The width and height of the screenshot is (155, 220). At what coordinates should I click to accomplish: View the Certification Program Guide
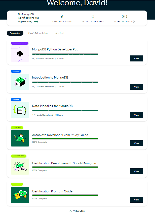tap(136, 200)
